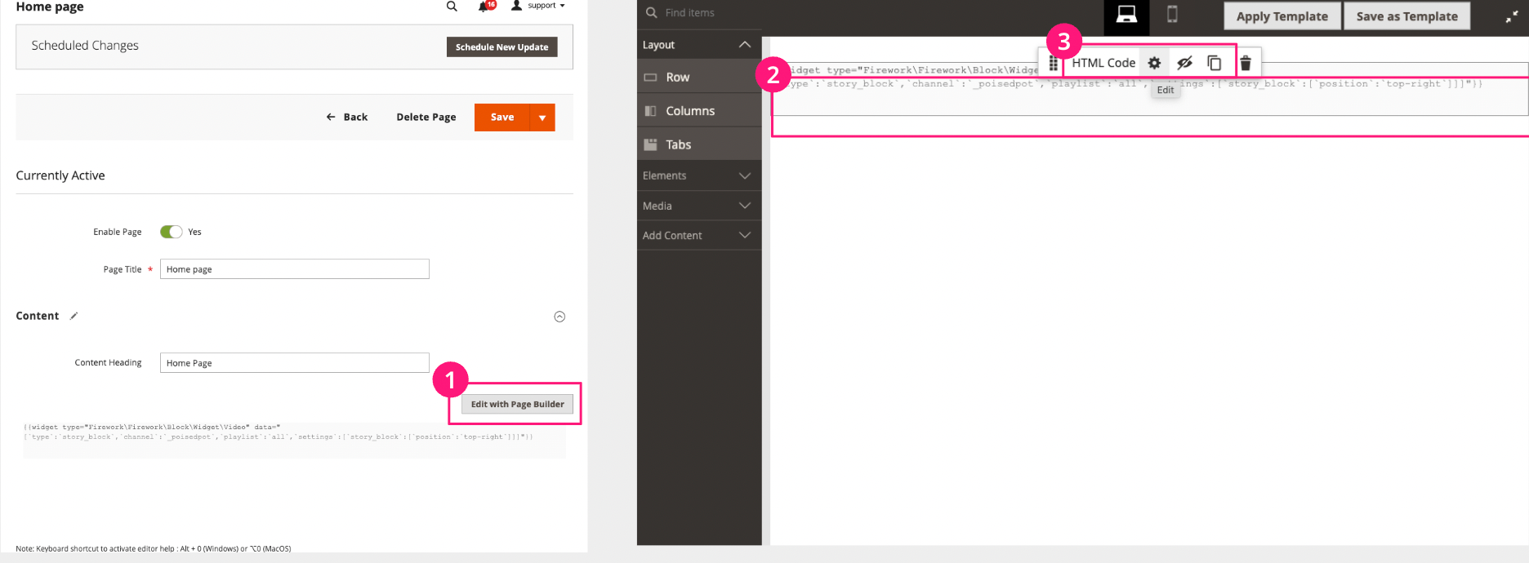
Task: Open the admin search magnifier icon
Action: [x=452, y=7]
